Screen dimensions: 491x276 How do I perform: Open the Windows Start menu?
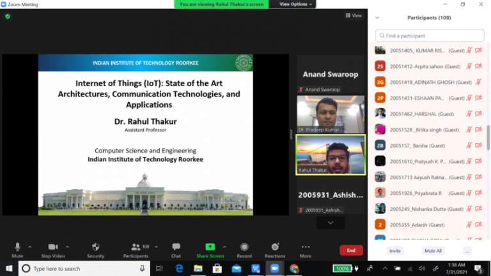(x=9, y=268)
